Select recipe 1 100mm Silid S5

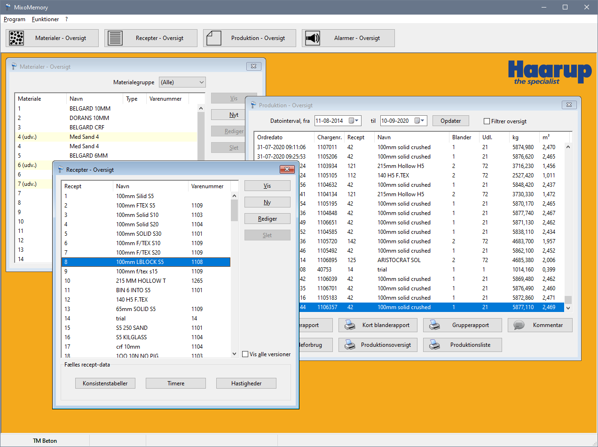click(x=146, y=196)
